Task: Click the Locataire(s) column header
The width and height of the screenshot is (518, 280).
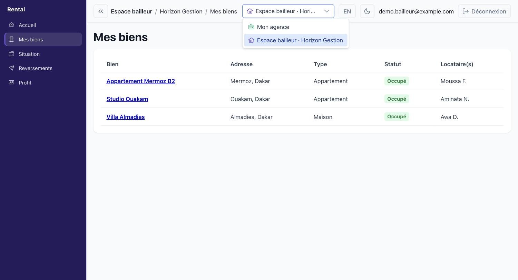Action: tap(457, 64)
